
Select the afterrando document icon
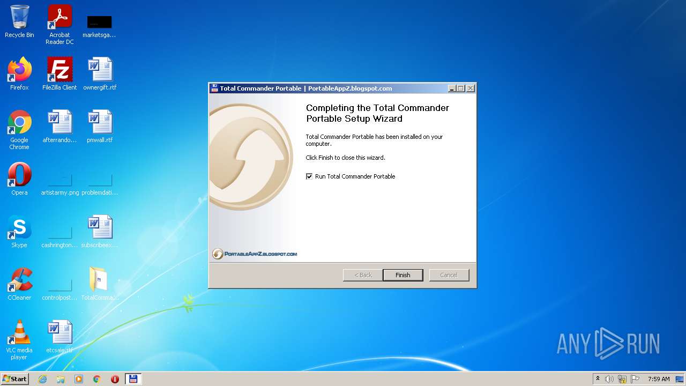click(x=59, y=127)
